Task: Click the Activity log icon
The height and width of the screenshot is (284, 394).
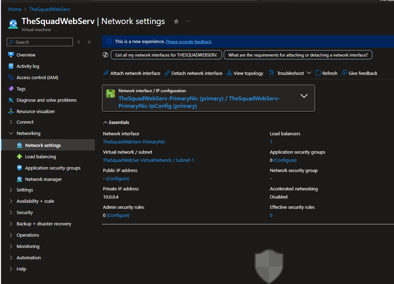Action: pos(11,66)
